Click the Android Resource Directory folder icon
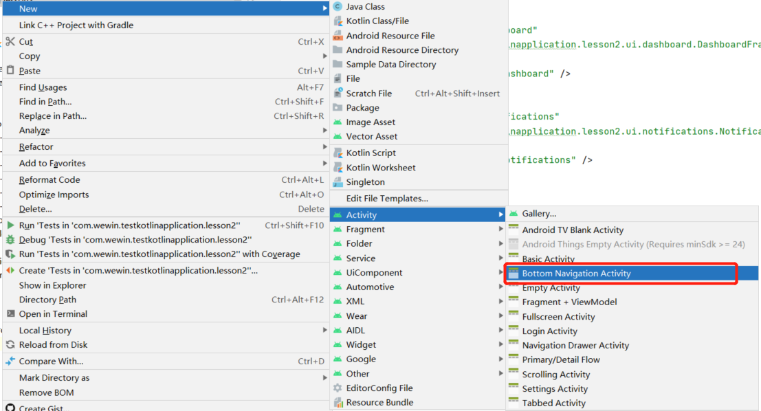The image size is (761, 411). pos(338,49)
